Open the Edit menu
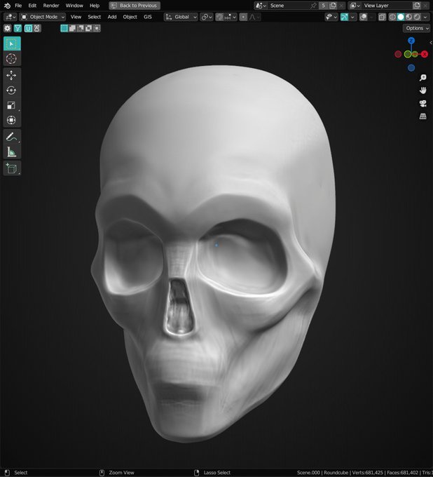 32,6
